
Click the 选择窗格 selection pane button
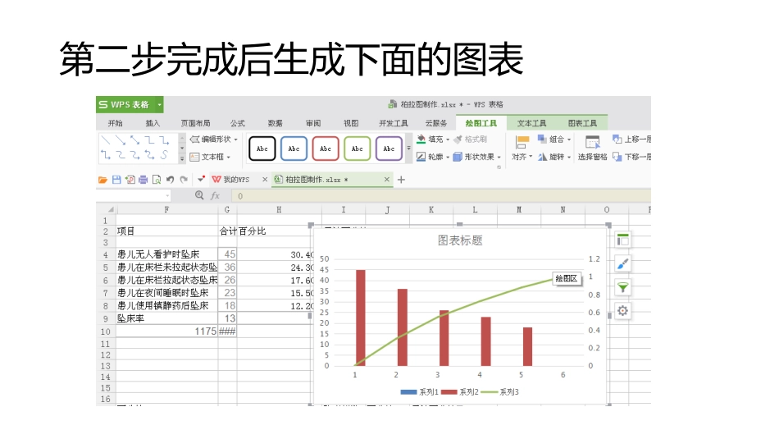[x=592, y=149]
